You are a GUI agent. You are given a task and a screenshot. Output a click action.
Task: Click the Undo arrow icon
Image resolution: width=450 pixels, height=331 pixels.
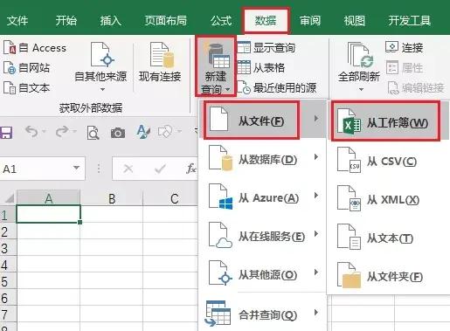pyautogui.click(x=31, y=132)
